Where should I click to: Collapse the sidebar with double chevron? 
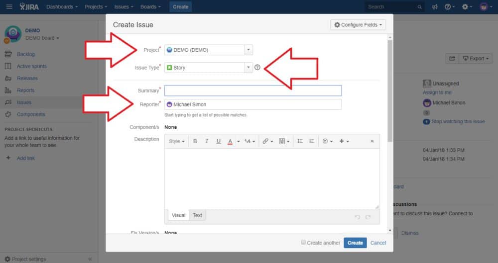pyautogui.click(x=90, y=259)
